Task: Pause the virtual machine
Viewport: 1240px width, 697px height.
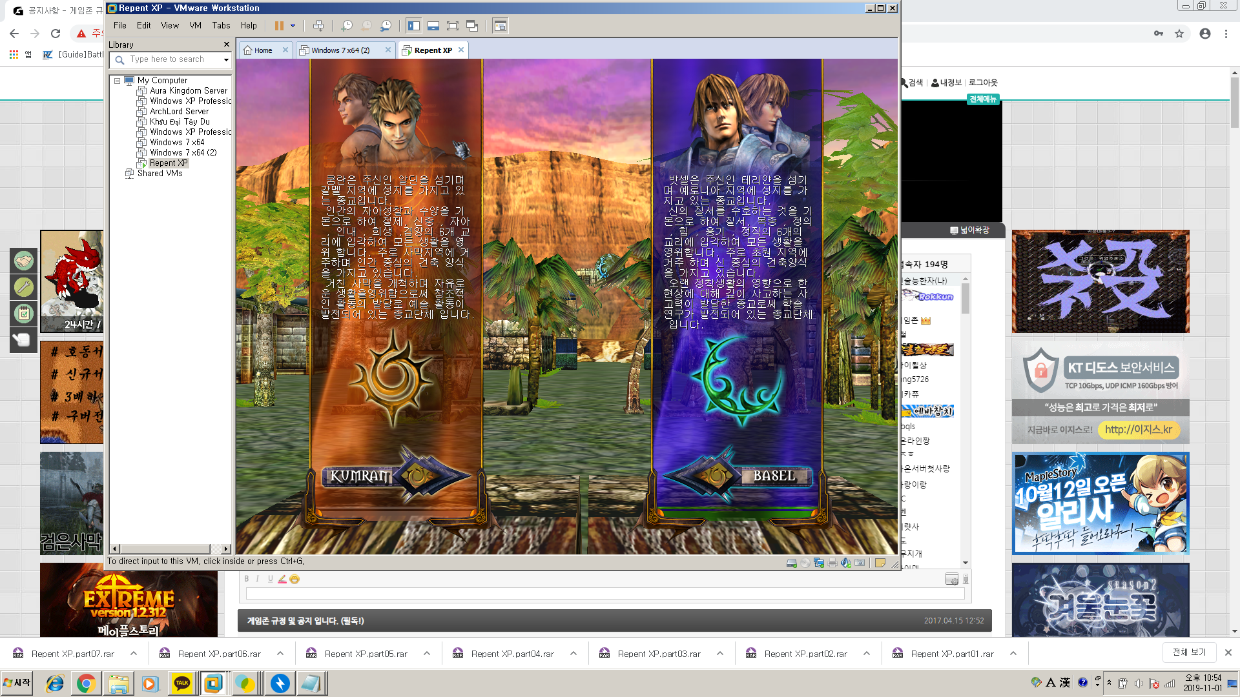Action: click(x=279, y=26)
